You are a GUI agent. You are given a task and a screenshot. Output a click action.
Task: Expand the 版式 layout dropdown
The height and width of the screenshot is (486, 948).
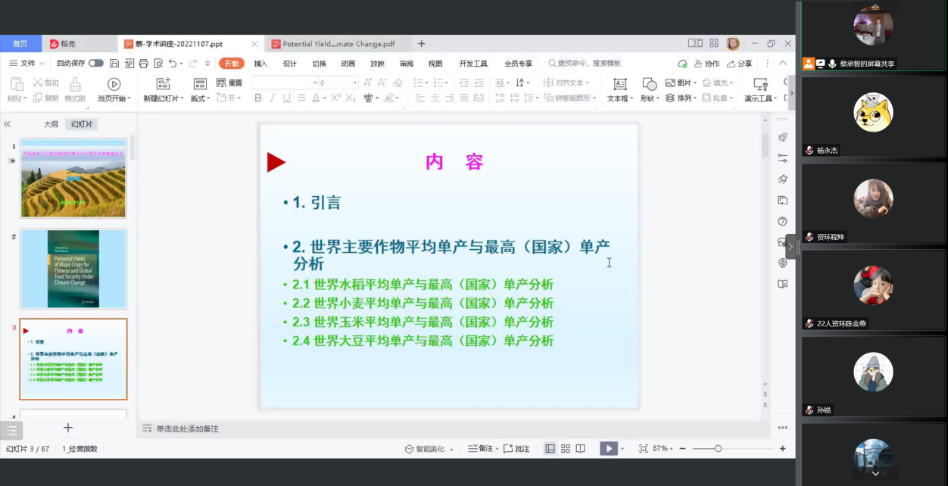200,98
